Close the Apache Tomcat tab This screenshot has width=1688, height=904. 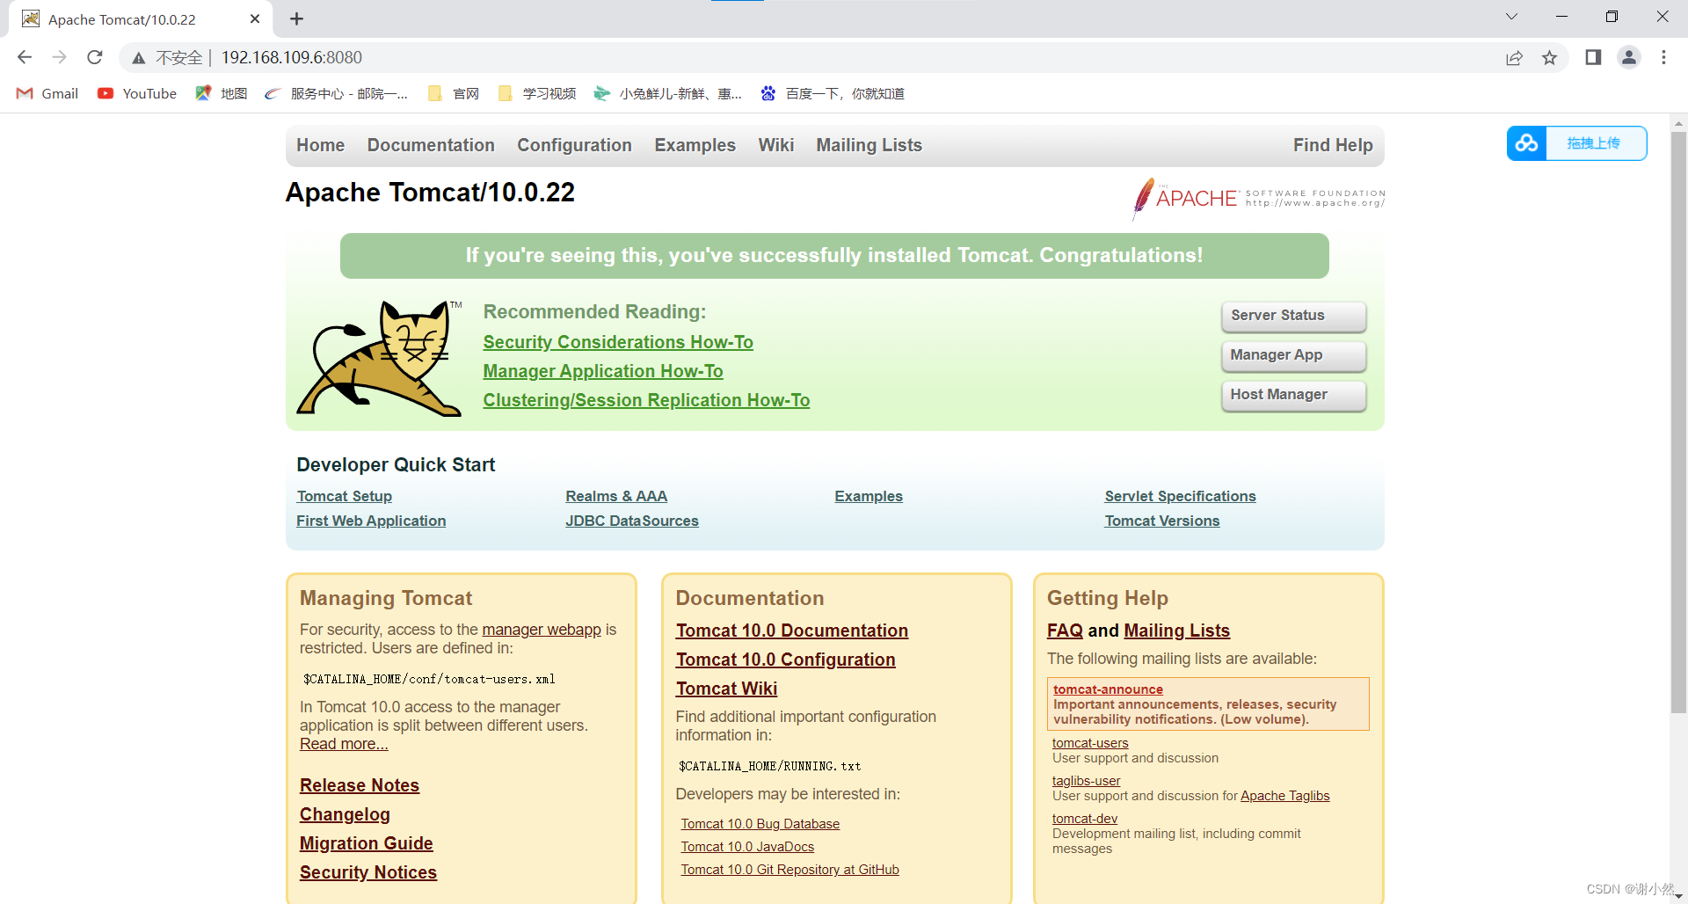point(255,18)
